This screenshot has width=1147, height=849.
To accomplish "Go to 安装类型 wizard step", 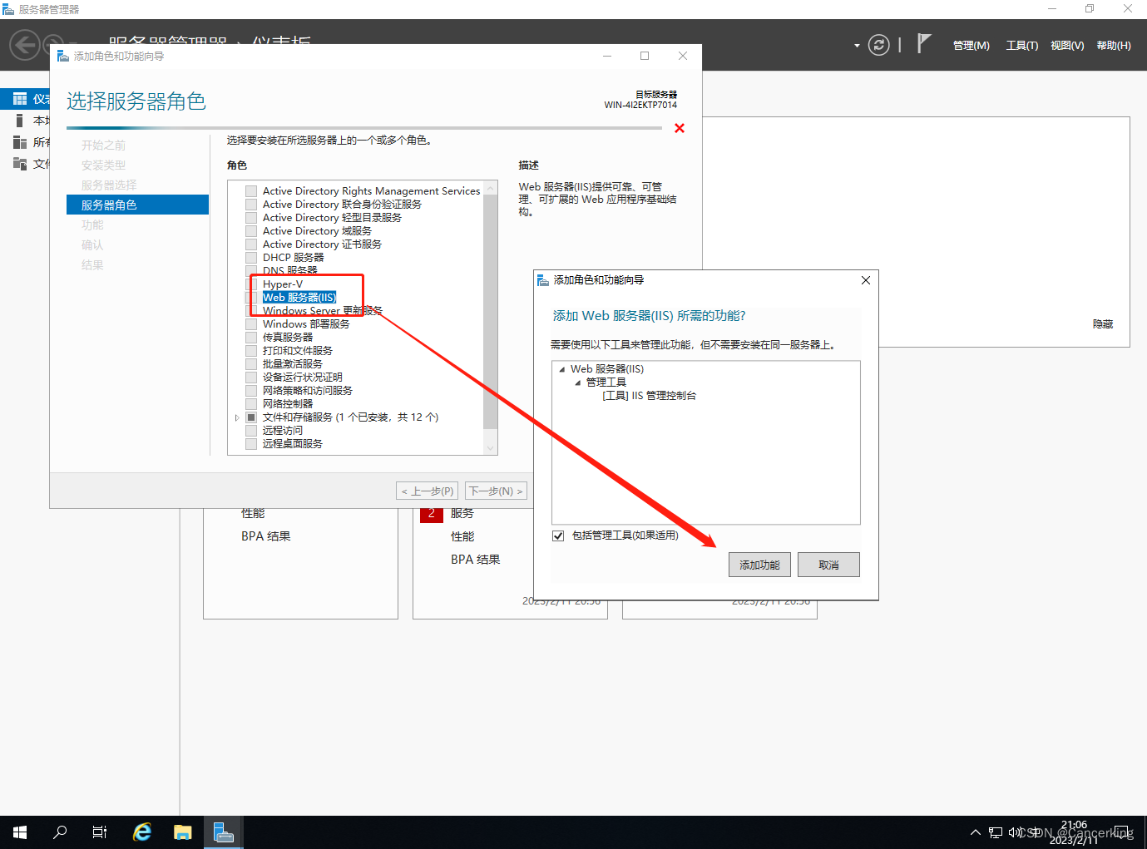I will pos(103,165).
